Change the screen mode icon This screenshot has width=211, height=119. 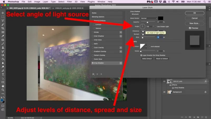coord(3,110)
